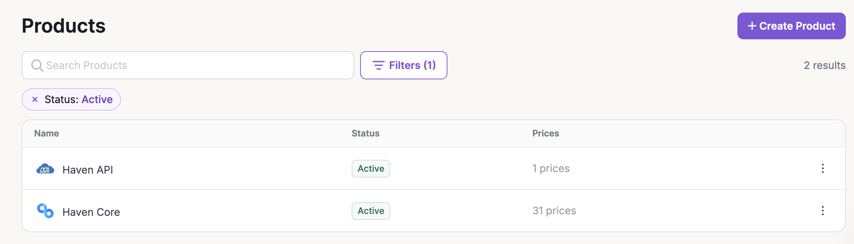The height and width of the screenshot is (244, 854).
Task: Open the Filters (1) panel
Action: (x=404, y=65)
